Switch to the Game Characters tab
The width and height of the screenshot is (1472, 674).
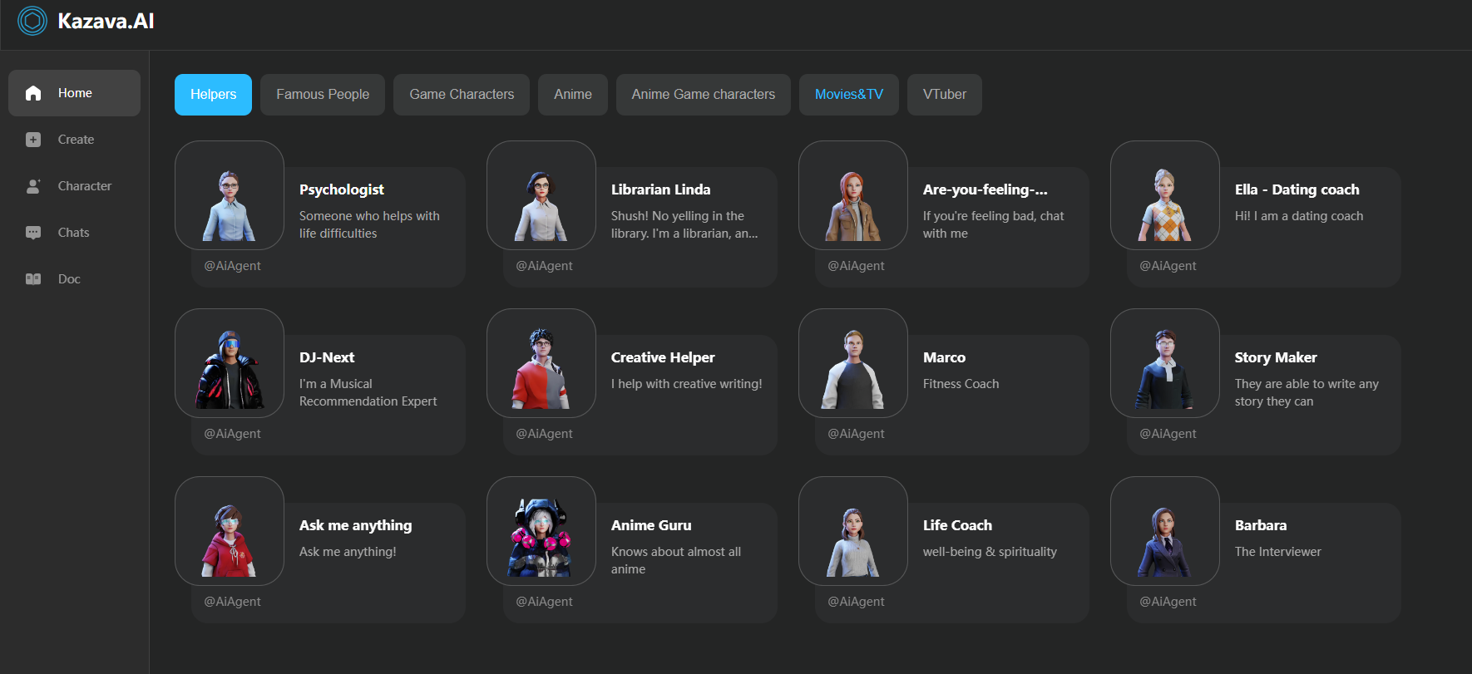click(x=462, y=95)
